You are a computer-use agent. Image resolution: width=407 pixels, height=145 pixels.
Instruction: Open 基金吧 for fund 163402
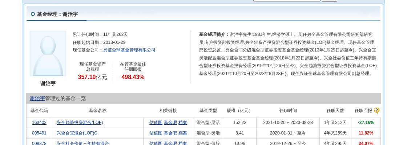170,123
